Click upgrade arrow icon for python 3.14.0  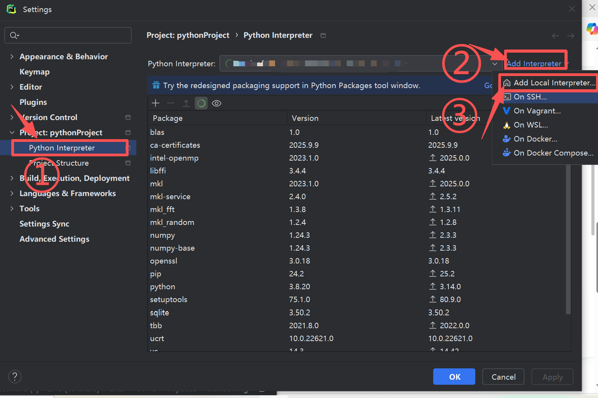point(433,286)
